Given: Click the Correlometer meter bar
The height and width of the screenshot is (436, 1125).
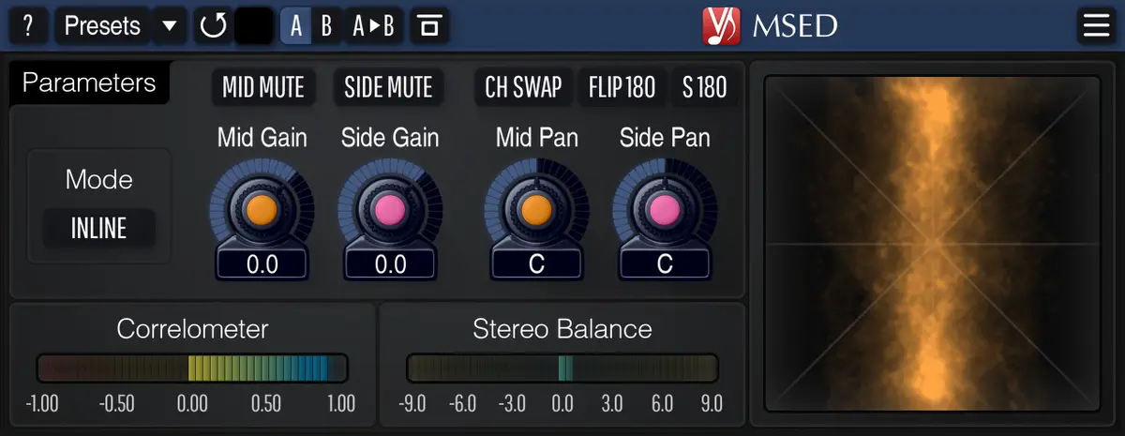Looking at the screenshot, I should coord(192,368).
